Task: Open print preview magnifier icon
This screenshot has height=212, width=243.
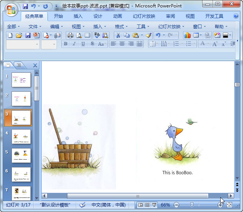Action: click(x=79, y=35)
